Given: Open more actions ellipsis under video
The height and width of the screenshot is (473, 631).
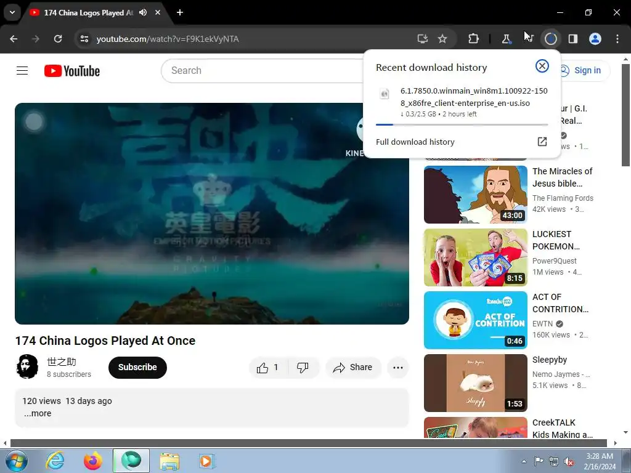Looking at the screenshot, I should (397, 367).
